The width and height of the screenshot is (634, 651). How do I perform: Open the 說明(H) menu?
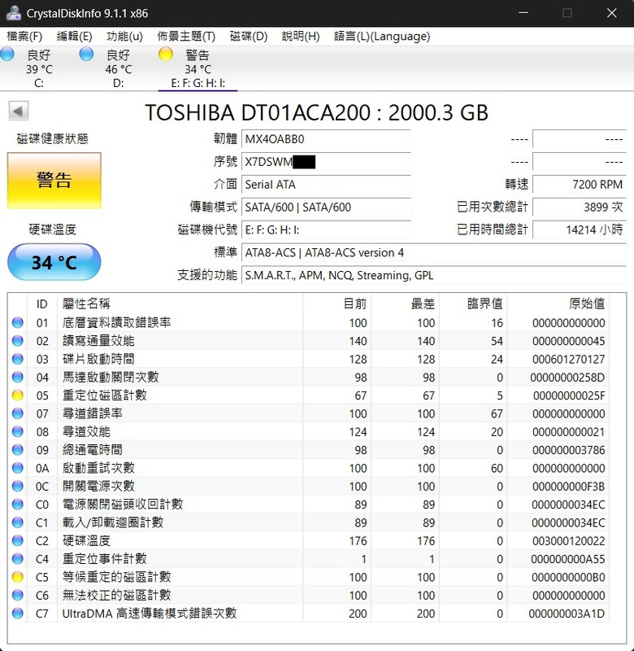point(301,37)
